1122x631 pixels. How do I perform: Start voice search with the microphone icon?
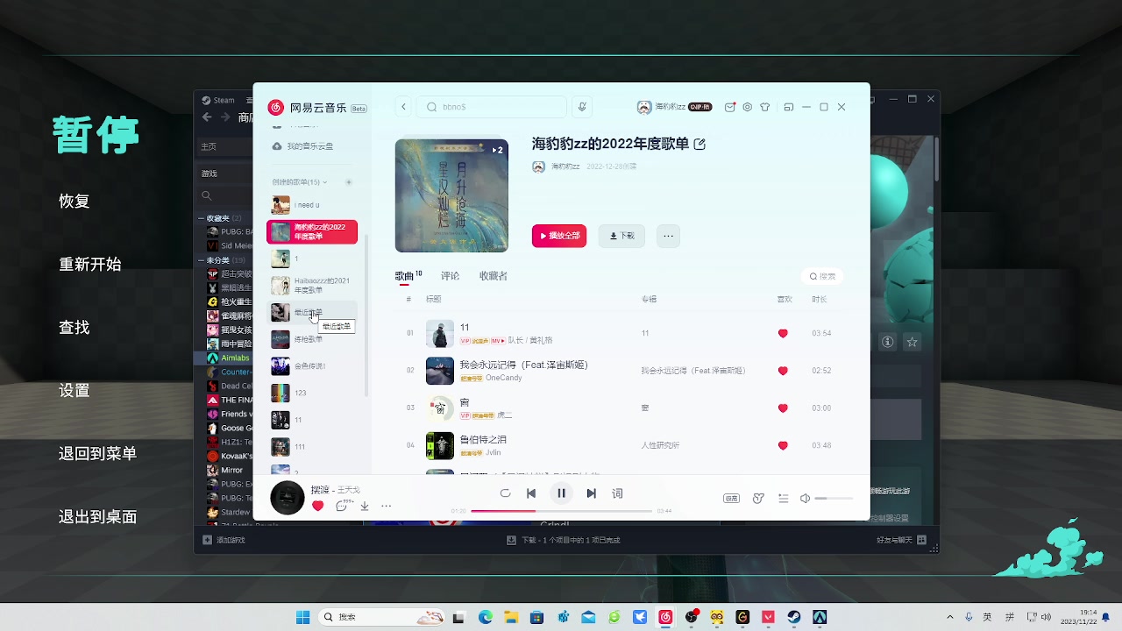coord(581,107)
